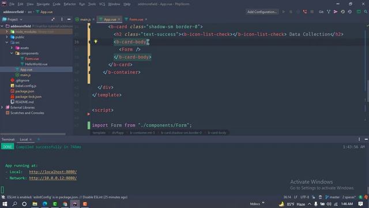Click the red phone listen-for-debug icon
The height and width of the screenshot is (208, 369).
coord(305,12)
